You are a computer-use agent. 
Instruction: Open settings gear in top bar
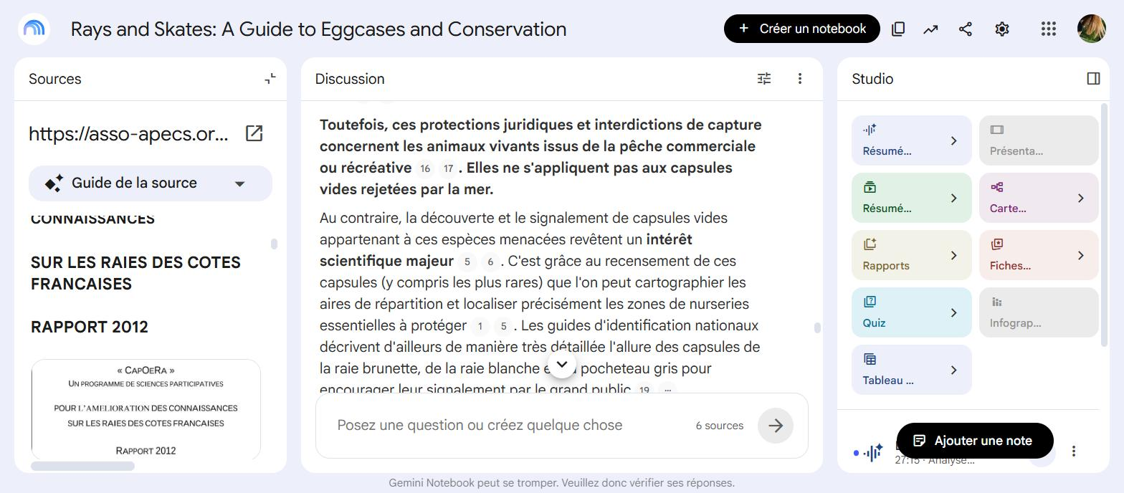[1002, 29]
